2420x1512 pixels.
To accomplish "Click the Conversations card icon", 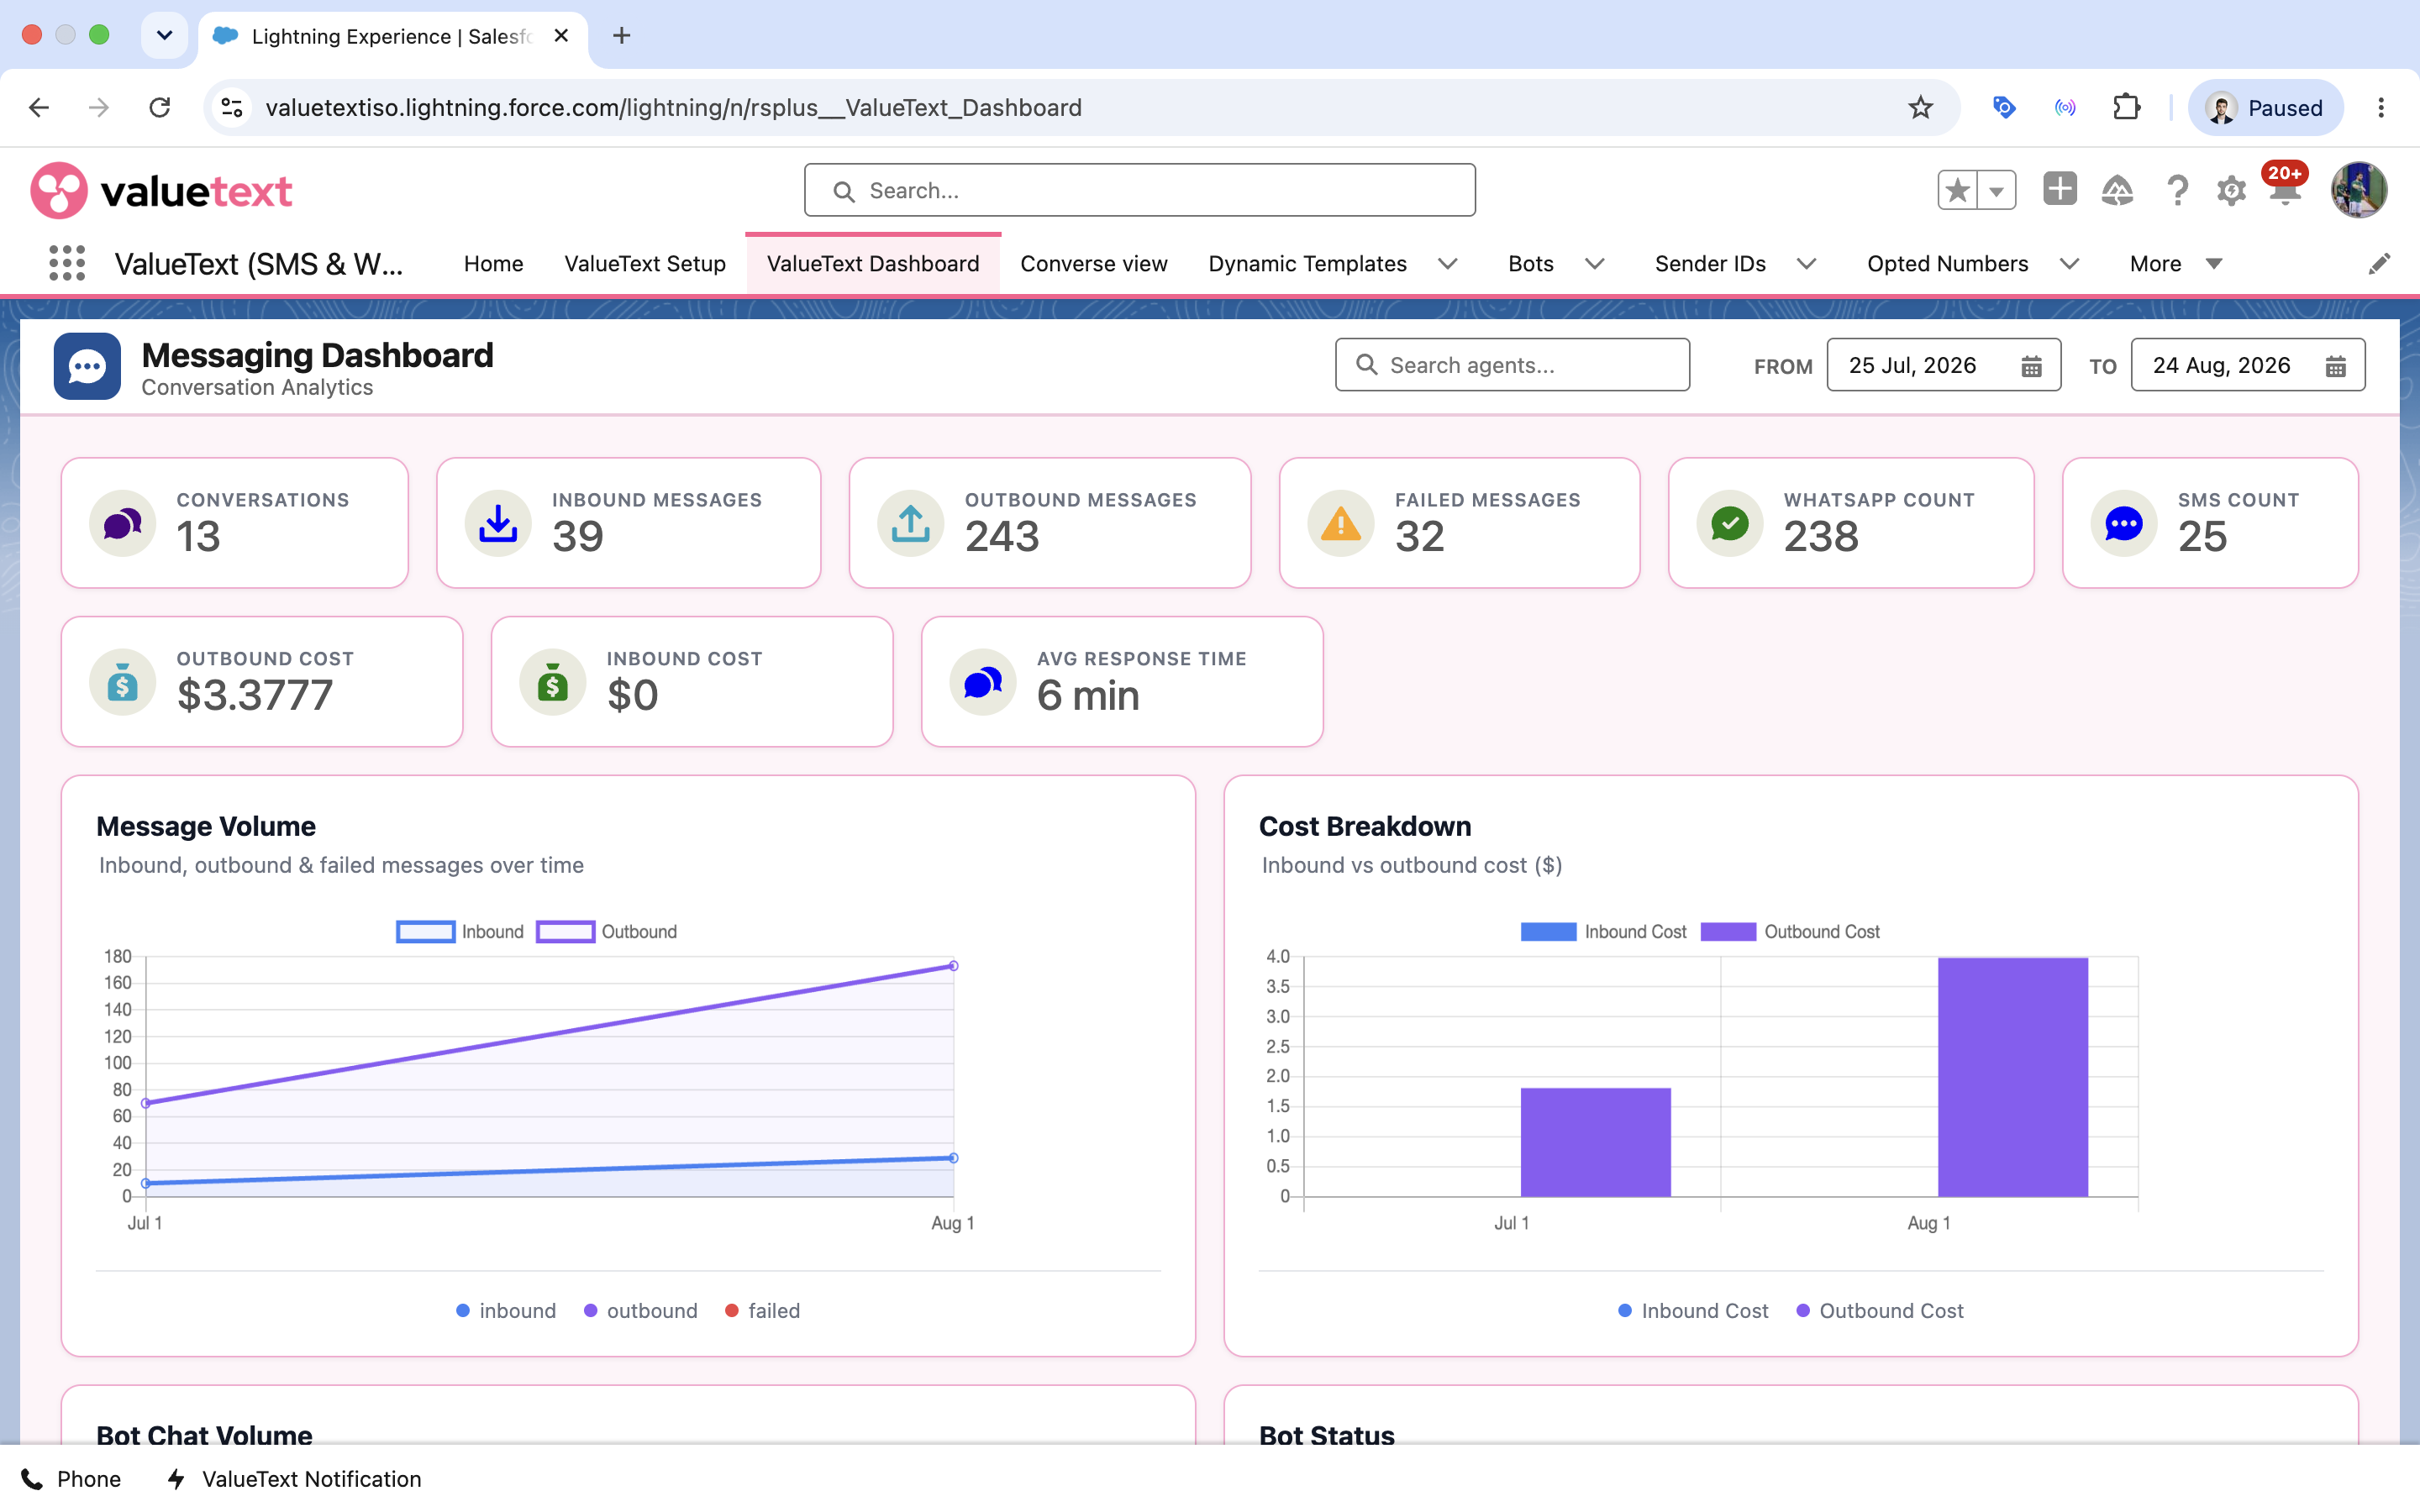I will pyautogui.click(x=123, y=523).
